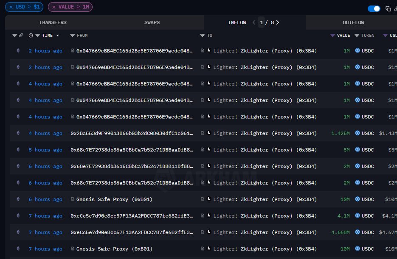The image size is (397, 259).
Task: Open address 0x2Ba553d9F990a3B66b03b2dC0D030dfC1c061…
Action: [132, 133]
